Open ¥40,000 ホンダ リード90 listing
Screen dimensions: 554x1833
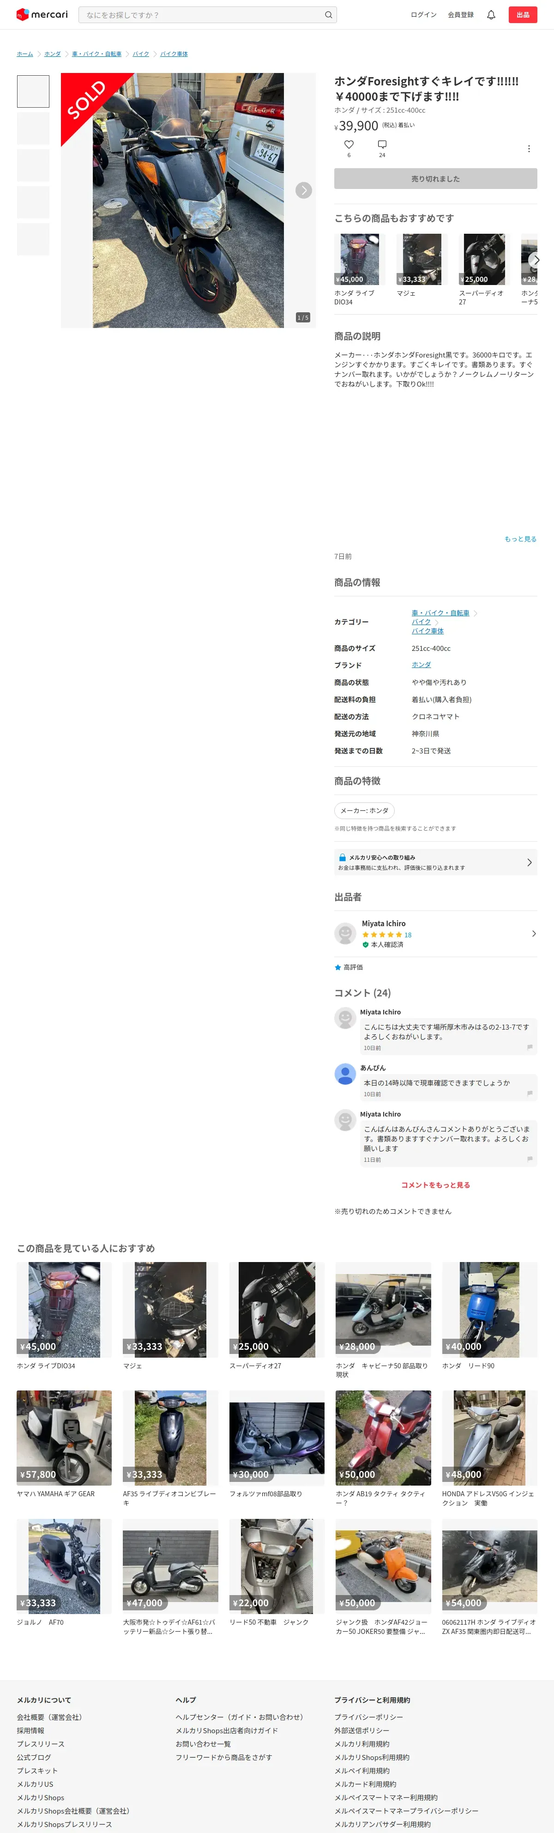click(489, 1317)
